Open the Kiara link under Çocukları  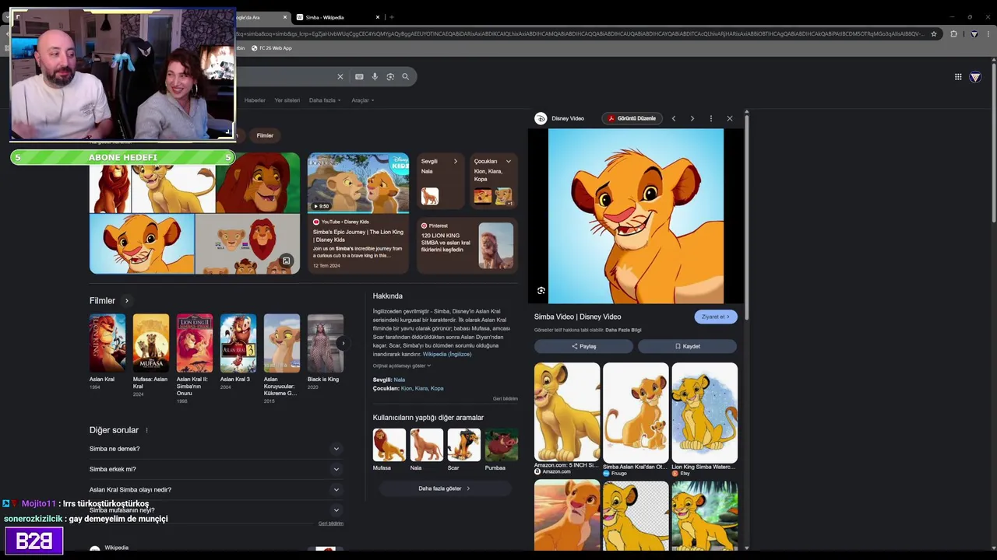pyautogui.click(x=421, y=388)
